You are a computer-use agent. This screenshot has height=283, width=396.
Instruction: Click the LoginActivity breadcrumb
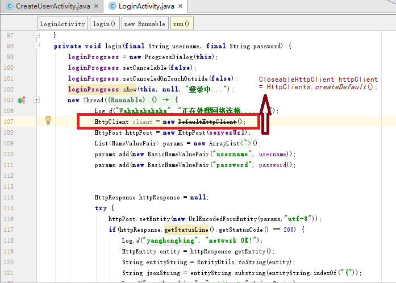pyautogui.click(x=62, y=24)
